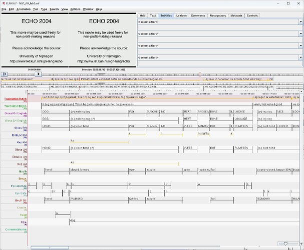
Task: Expand the first subtitle tier dropdown
Action: (x=219, y=22)
